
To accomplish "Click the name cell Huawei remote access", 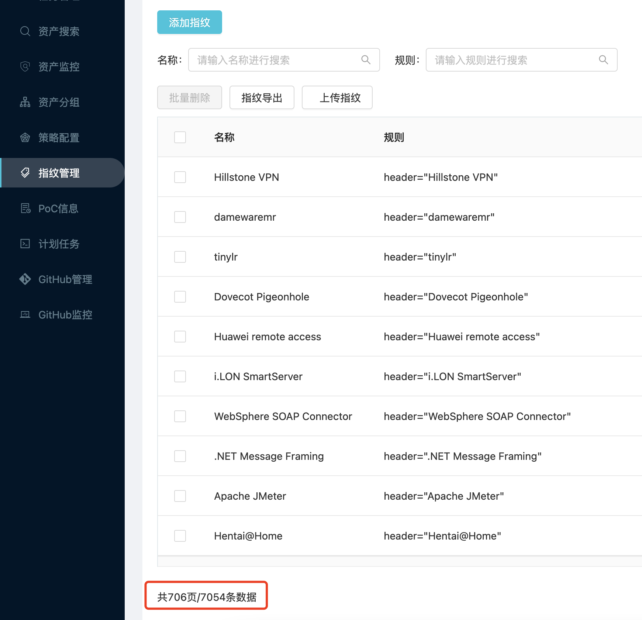I will pyautogui.click(x=267, y=337).
